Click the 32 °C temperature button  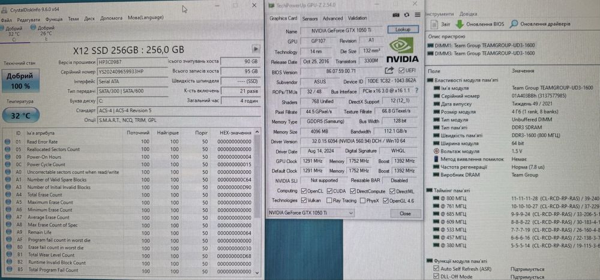click(x=20, y=116)
